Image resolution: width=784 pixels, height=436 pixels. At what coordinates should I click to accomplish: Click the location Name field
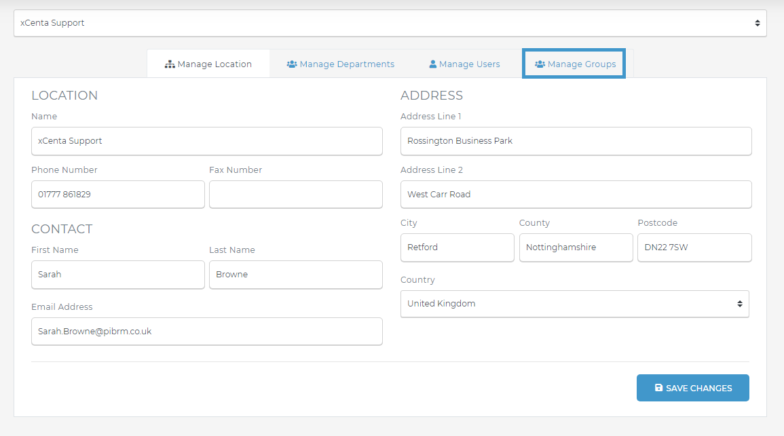pyautogui.click(x=206, y=141)
